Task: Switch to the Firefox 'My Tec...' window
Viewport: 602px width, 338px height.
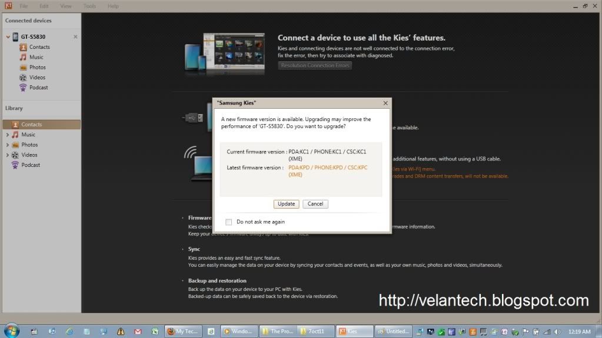Action: pos(183,331)
